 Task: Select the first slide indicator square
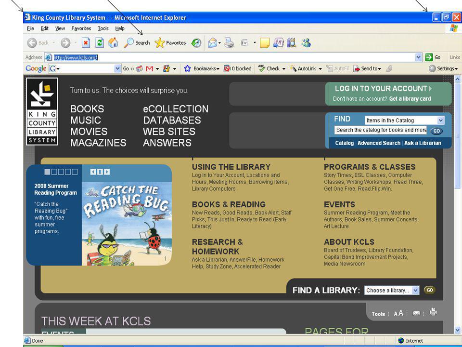click(47, 172)
